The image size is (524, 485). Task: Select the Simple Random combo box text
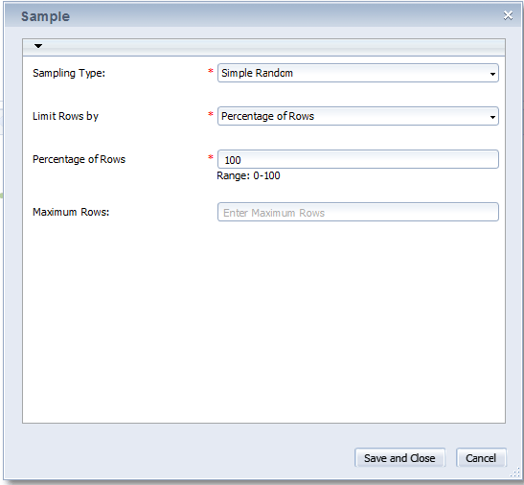pyautogui.click(x=257, y=73)
